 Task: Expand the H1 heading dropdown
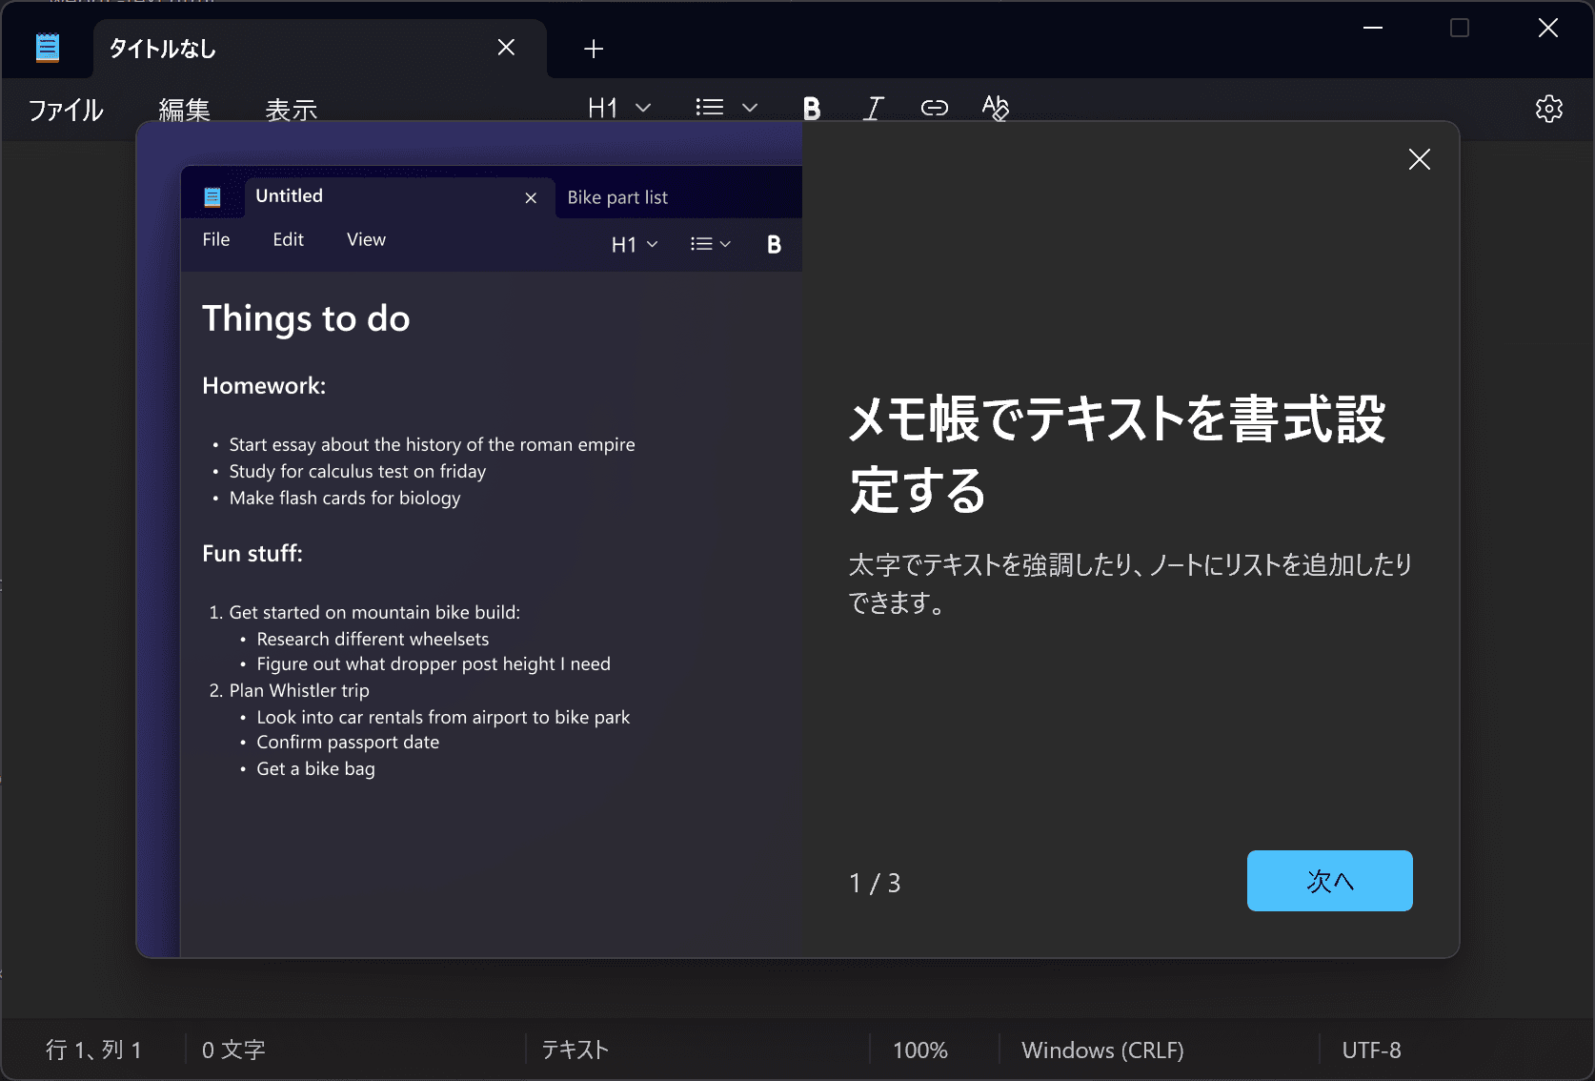(x=619, y=108)
